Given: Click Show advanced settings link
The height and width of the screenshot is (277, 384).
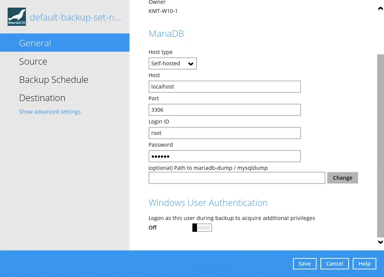Looking at the screenshot, I should coord(50,112).
